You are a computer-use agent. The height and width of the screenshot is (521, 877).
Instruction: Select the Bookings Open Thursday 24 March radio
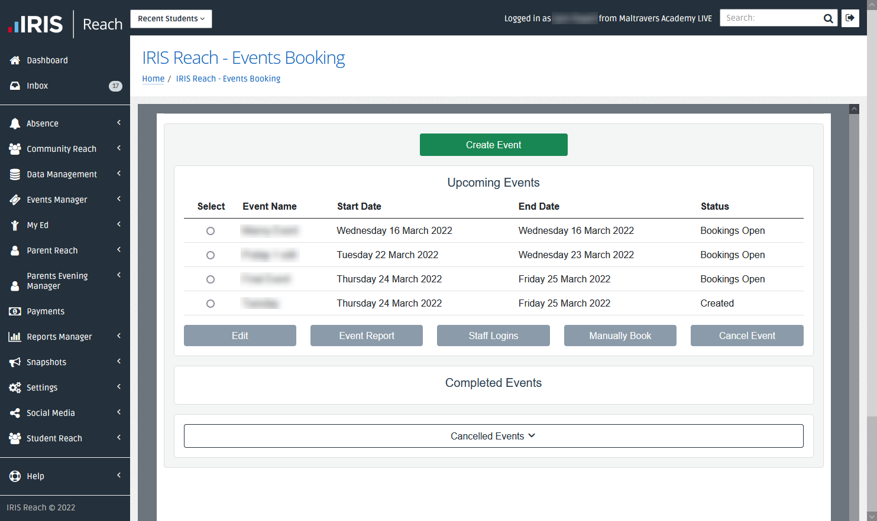click(x=211, y=279)
